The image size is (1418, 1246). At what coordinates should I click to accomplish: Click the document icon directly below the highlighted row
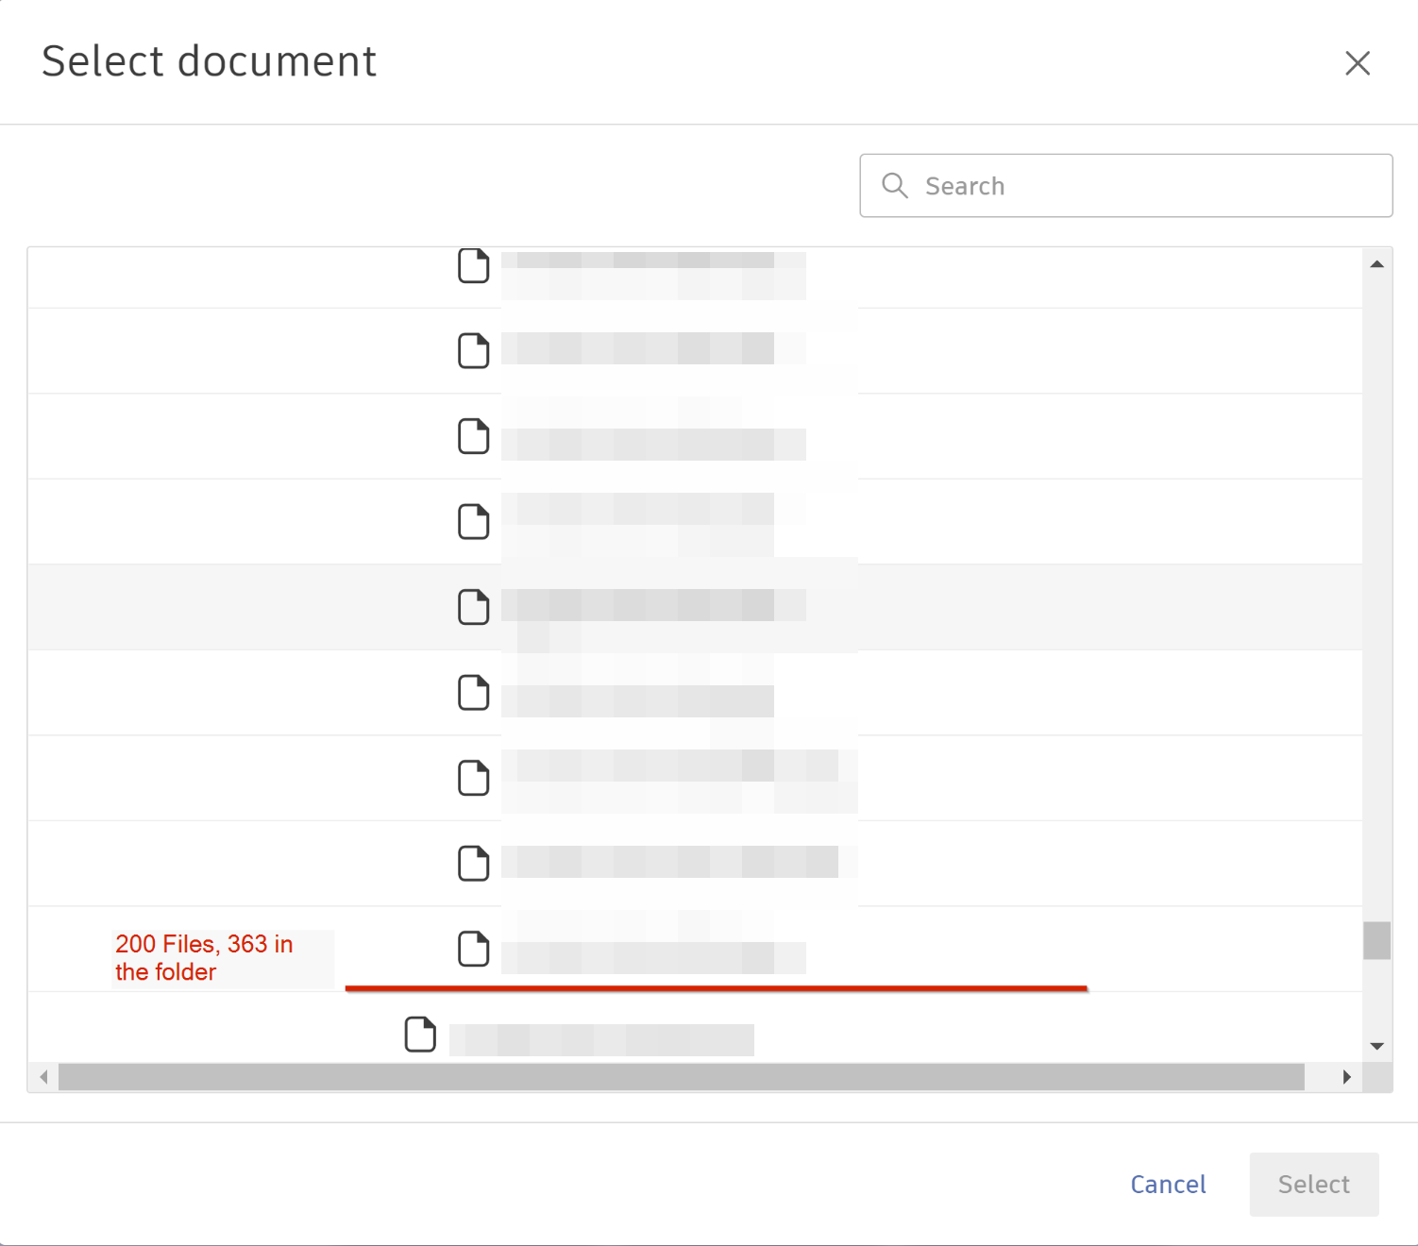pos(473,692)
